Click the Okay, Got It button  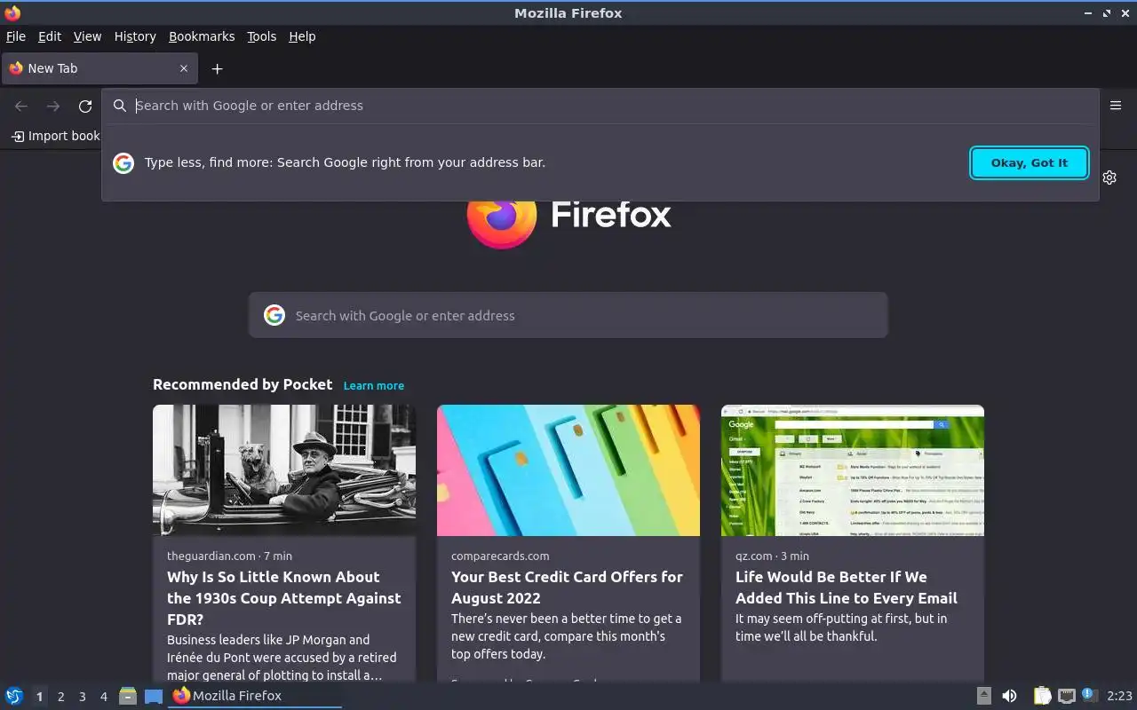(x=1030, y=162)
